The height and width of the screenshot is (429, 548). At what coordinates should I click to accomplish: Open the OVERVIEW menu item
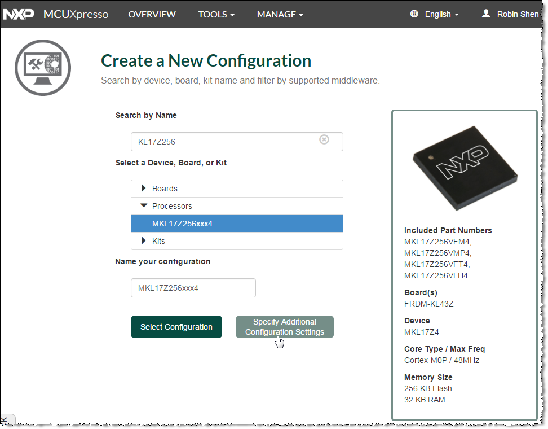click(x=152, y=14)
